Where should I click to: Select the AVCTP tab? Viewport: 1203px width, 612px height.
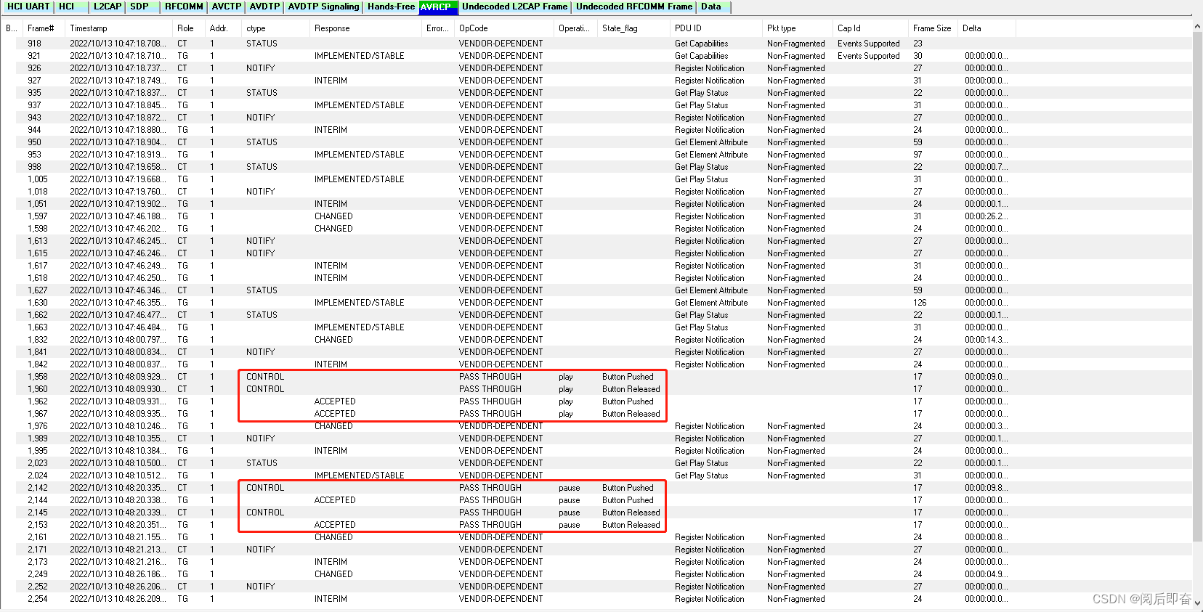click(x=227, y=7)
